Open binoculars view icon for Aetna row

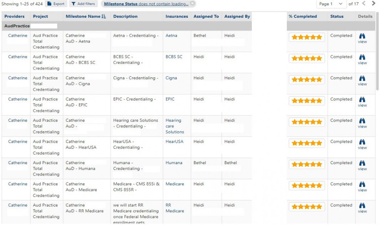[x=362, y=36]
